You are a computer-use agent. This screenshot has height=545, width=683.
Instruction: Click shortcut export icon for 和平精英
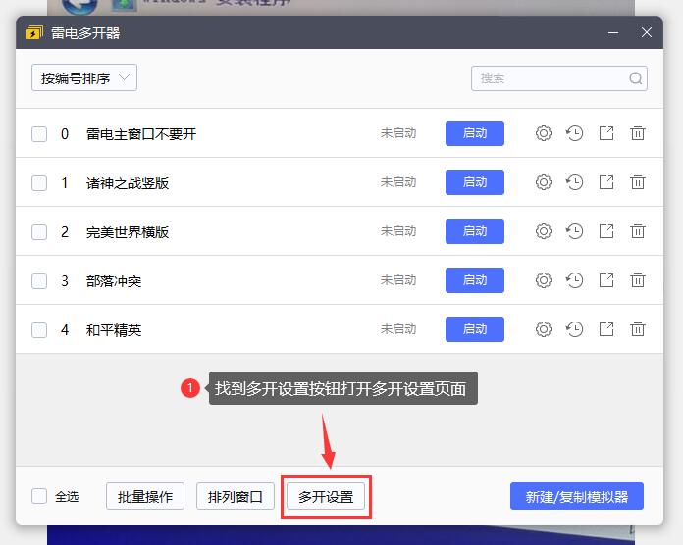point(606,329)
